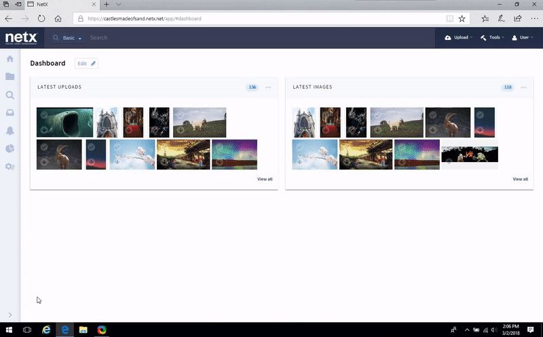The width and height of the screenshot is (543, 337).
Task: Open the sidebar Search magnifier icon
Action: [x=10, y=95]
